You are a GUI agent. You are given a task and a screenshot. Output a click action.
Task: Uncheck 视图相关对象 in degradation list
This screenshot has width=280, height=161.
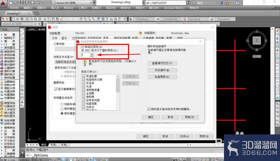(84, 79)
